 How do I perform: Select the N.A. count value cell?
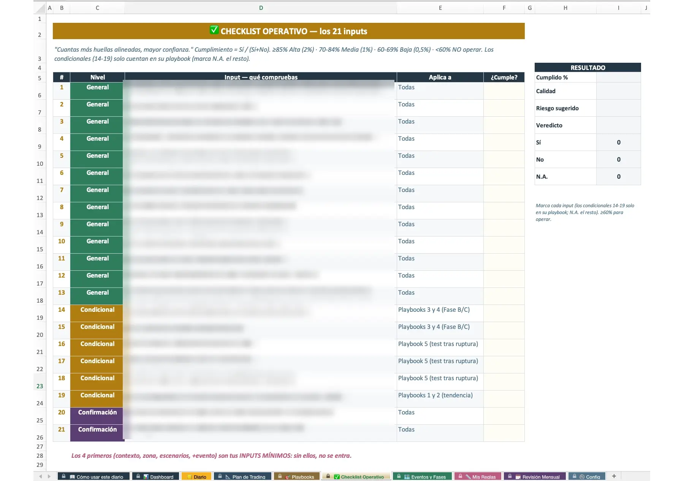point(619,176)
